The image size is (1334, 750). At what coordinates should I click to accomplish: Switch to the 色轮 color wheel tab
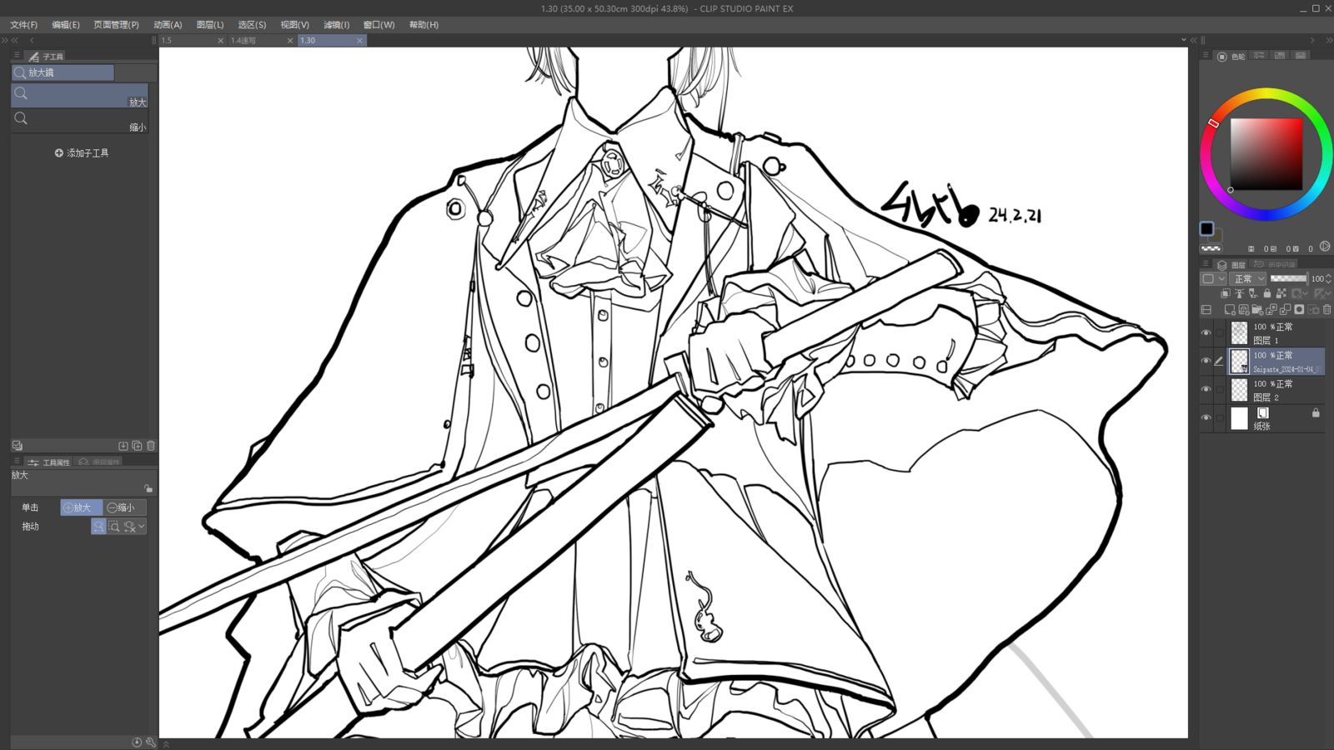[x=1231, y=56]
